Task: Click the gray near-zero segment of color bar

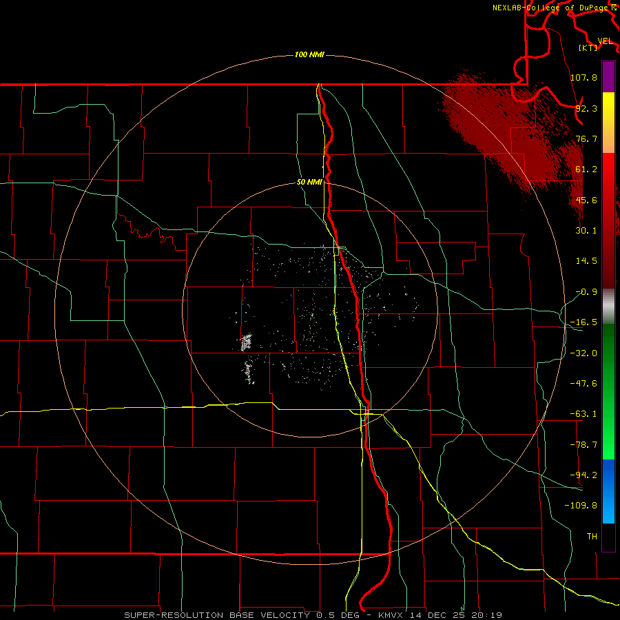Action: 608,307
